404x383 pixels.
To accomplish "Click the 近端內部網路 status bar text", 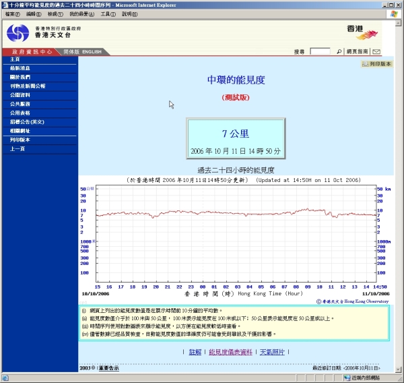I will (x=366, y=378).
